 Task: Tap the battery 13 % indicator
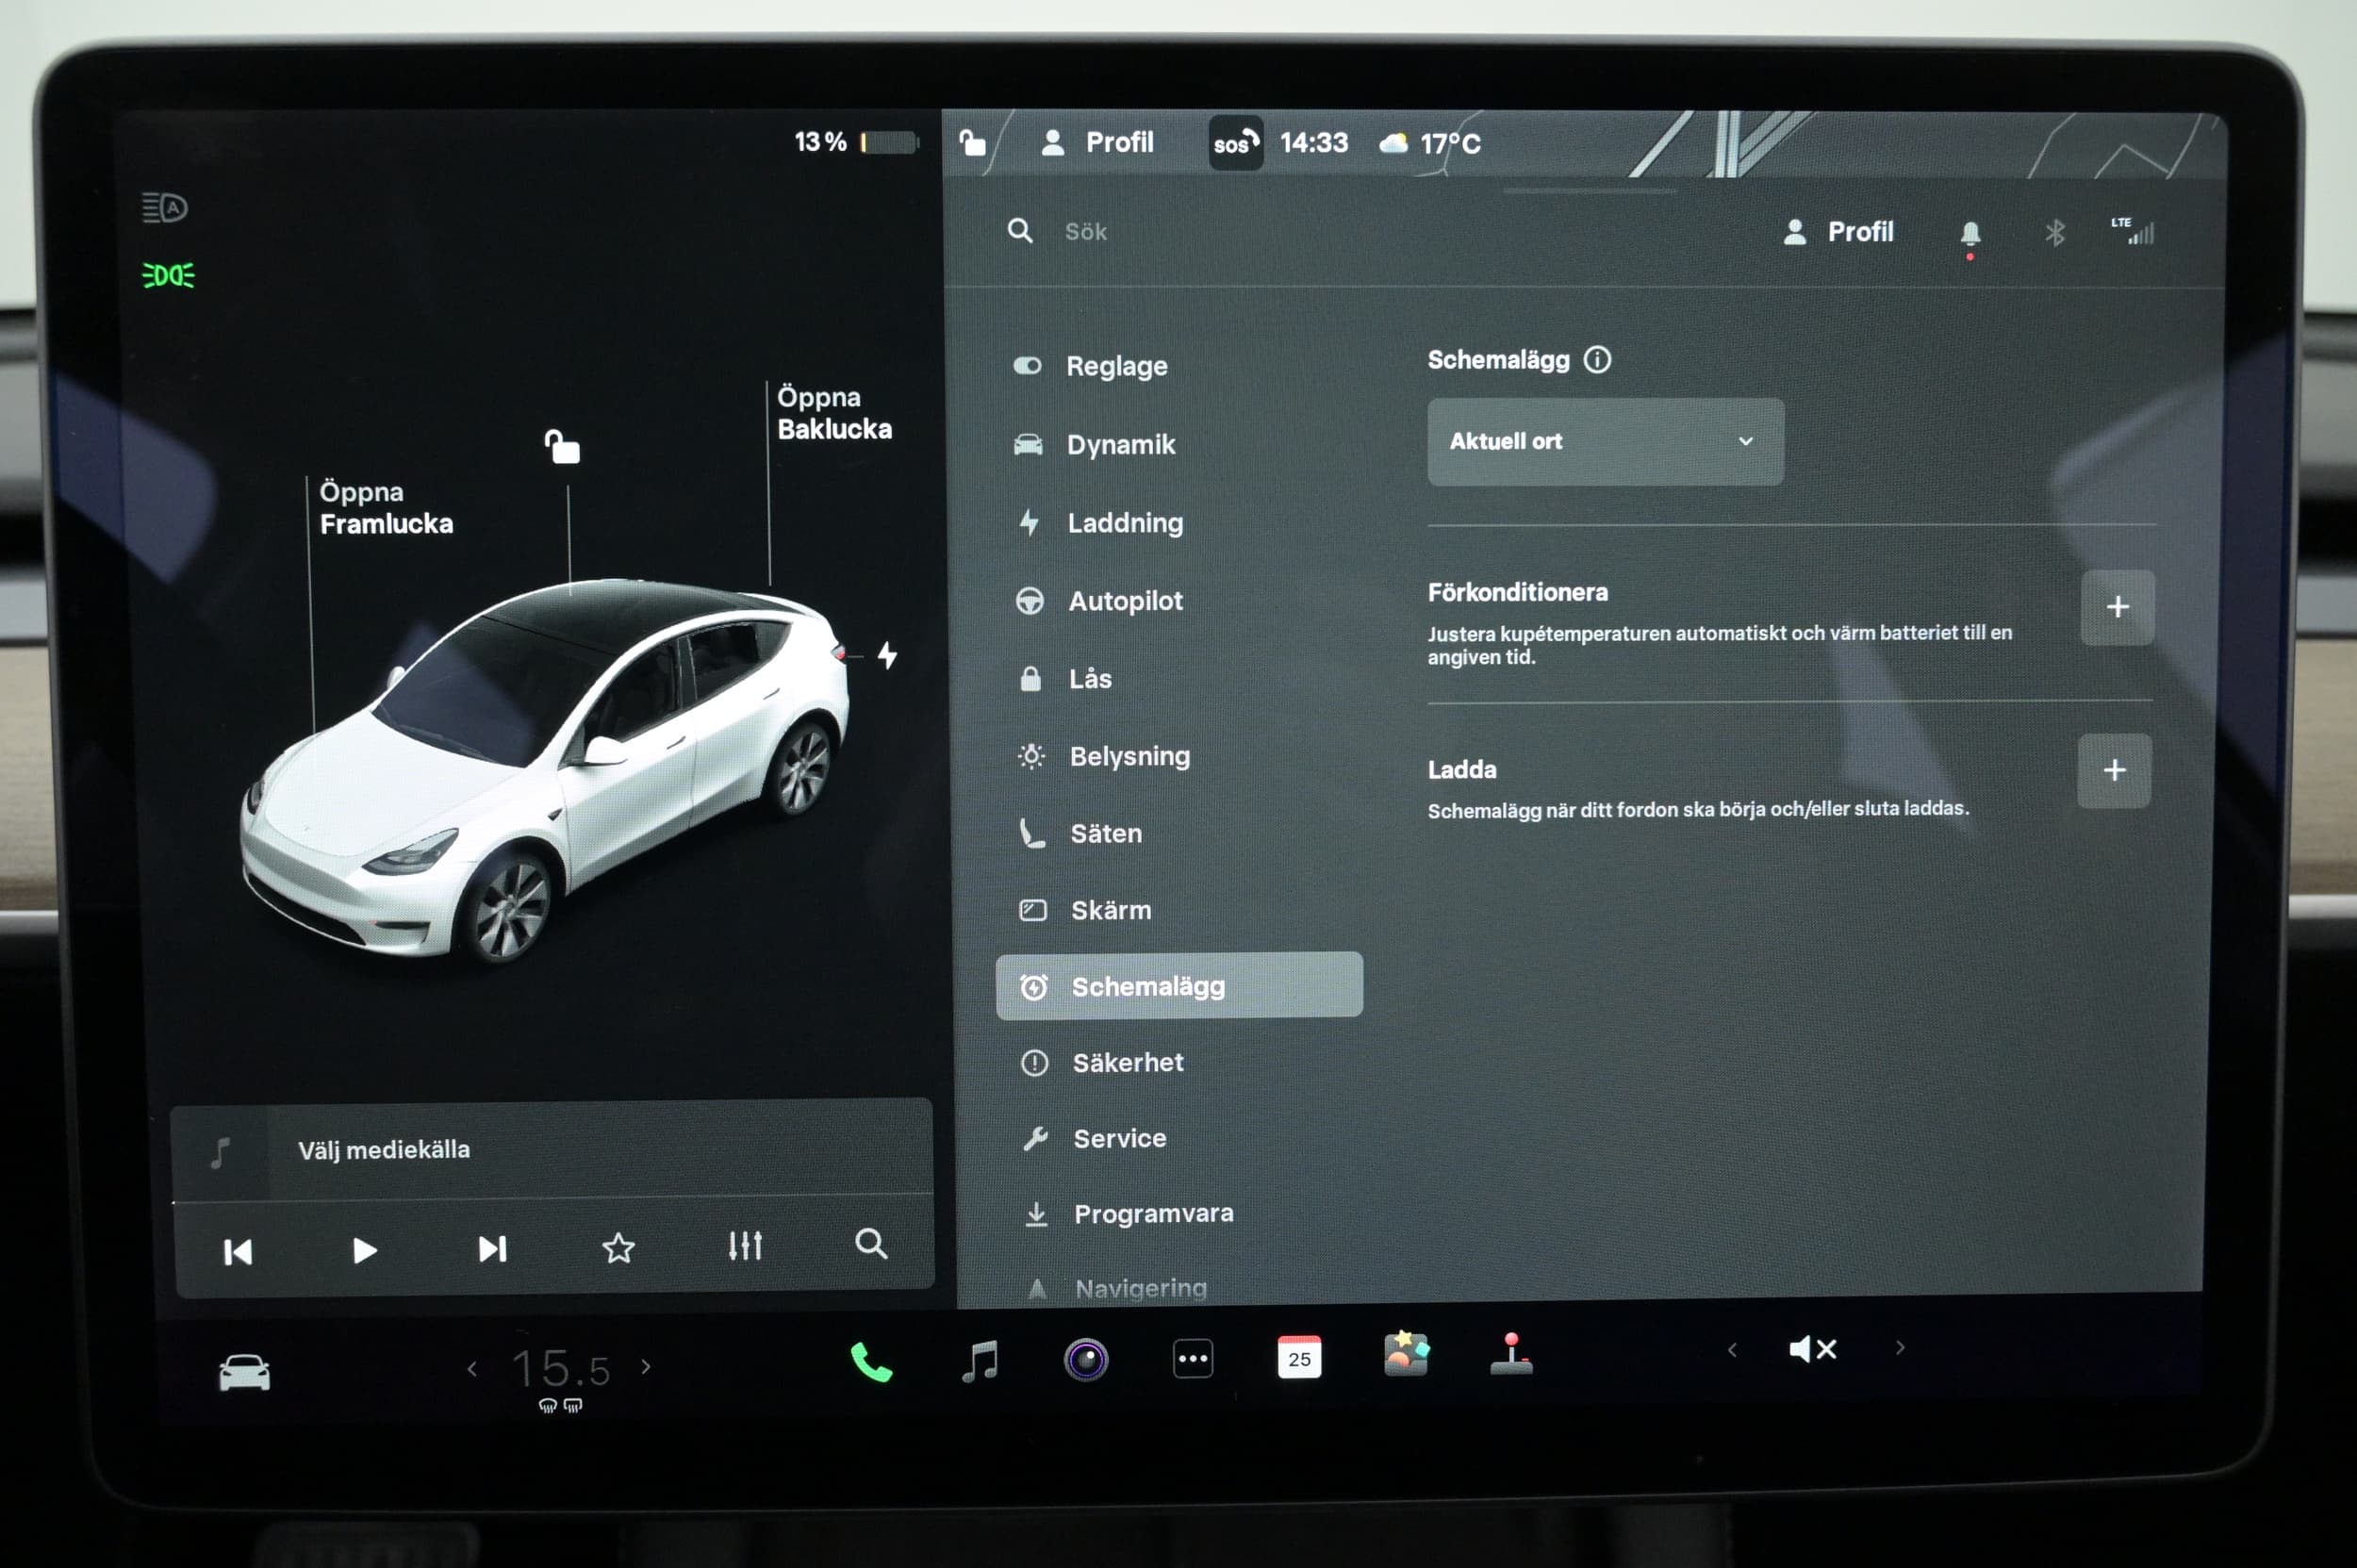point(855,142)
